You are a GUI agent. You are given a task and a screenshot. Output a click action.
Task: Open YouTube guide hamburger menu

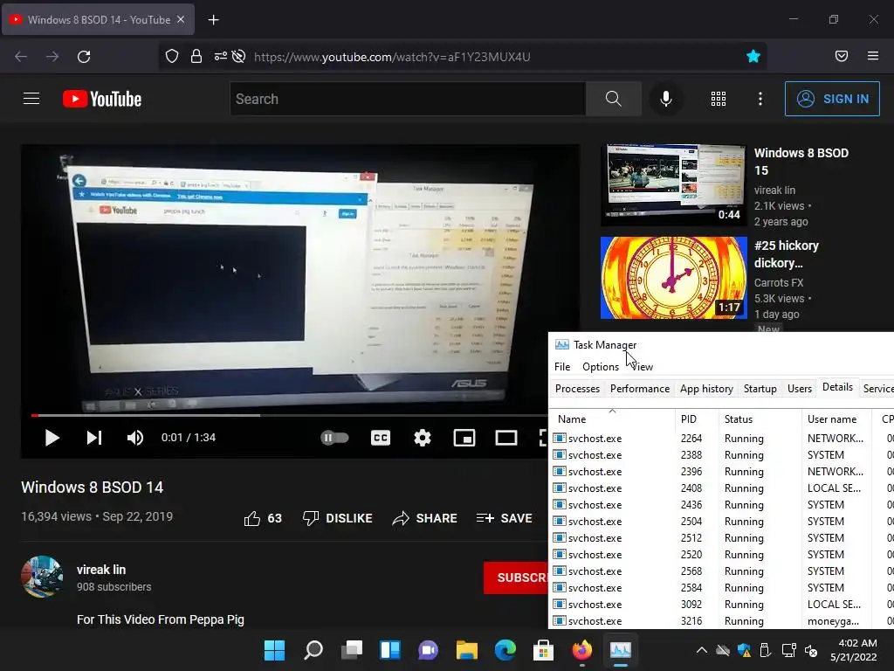pyautogui.click(x=31, y=99)
